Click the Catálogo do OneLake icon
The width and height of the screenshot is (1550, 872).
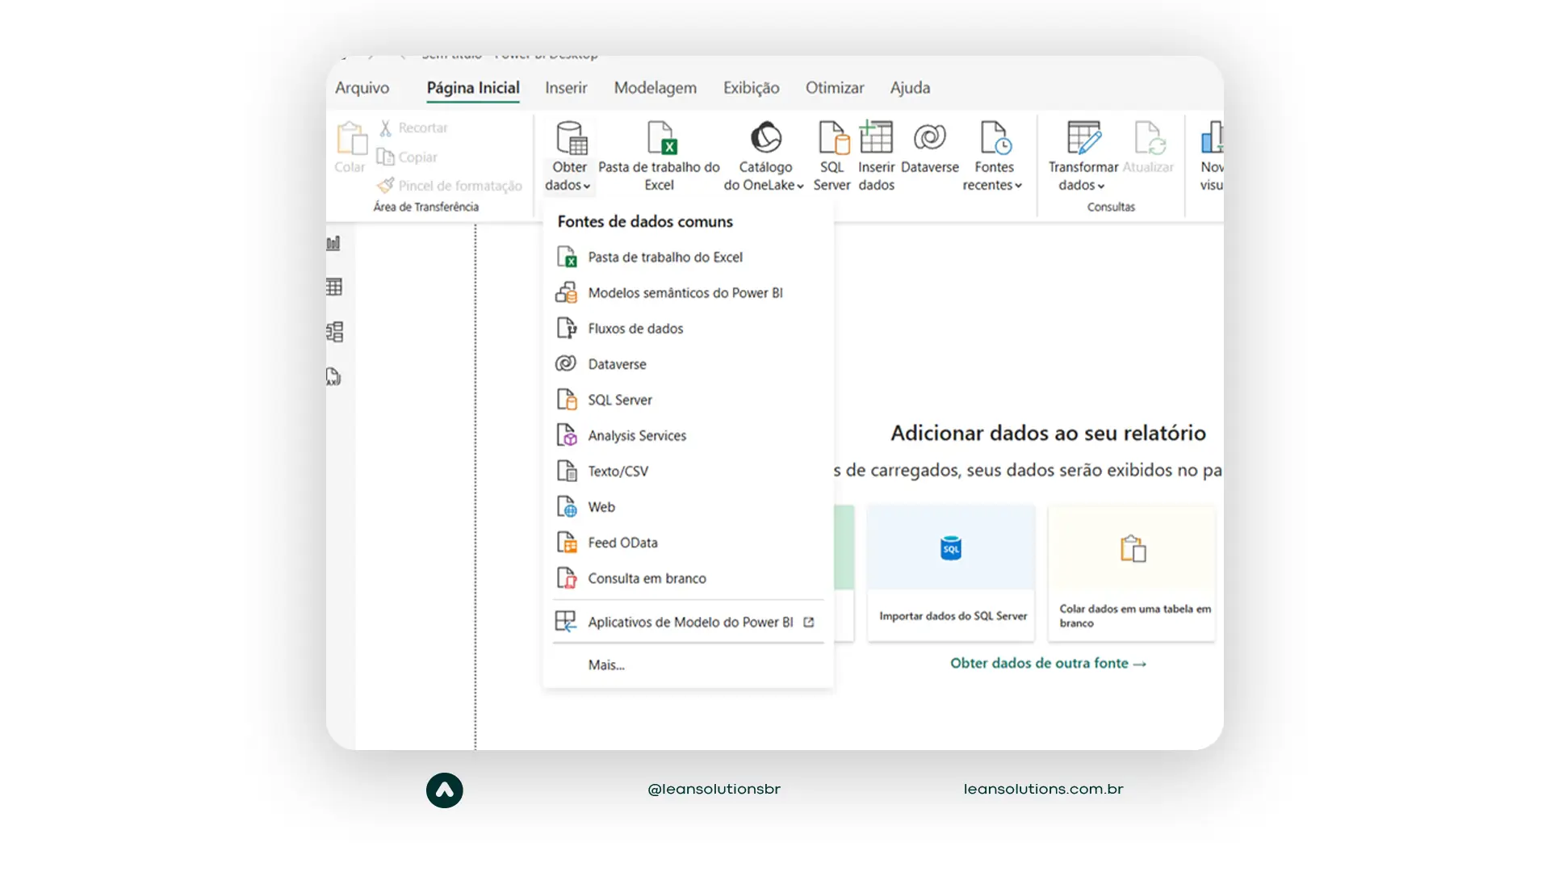(765, 137)
